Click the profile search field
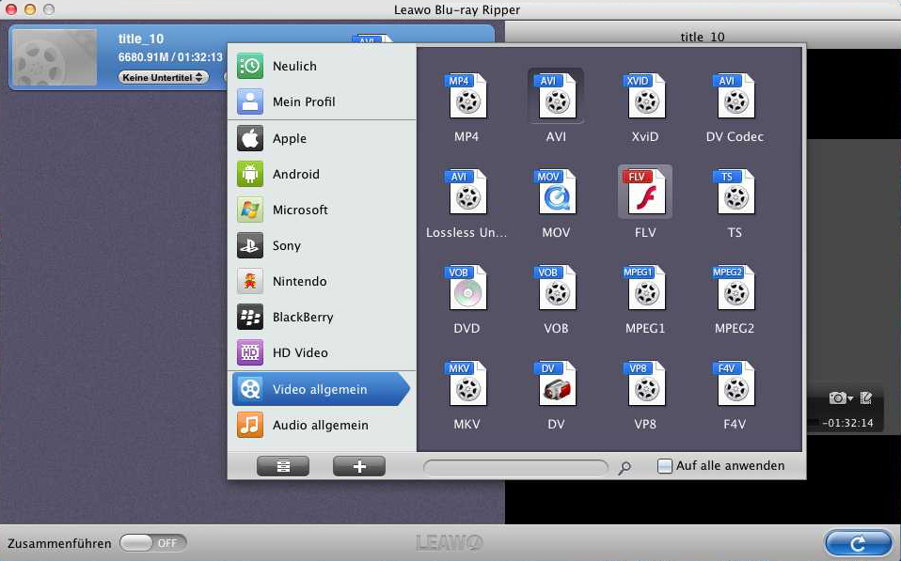 click(x=515, y=467)
